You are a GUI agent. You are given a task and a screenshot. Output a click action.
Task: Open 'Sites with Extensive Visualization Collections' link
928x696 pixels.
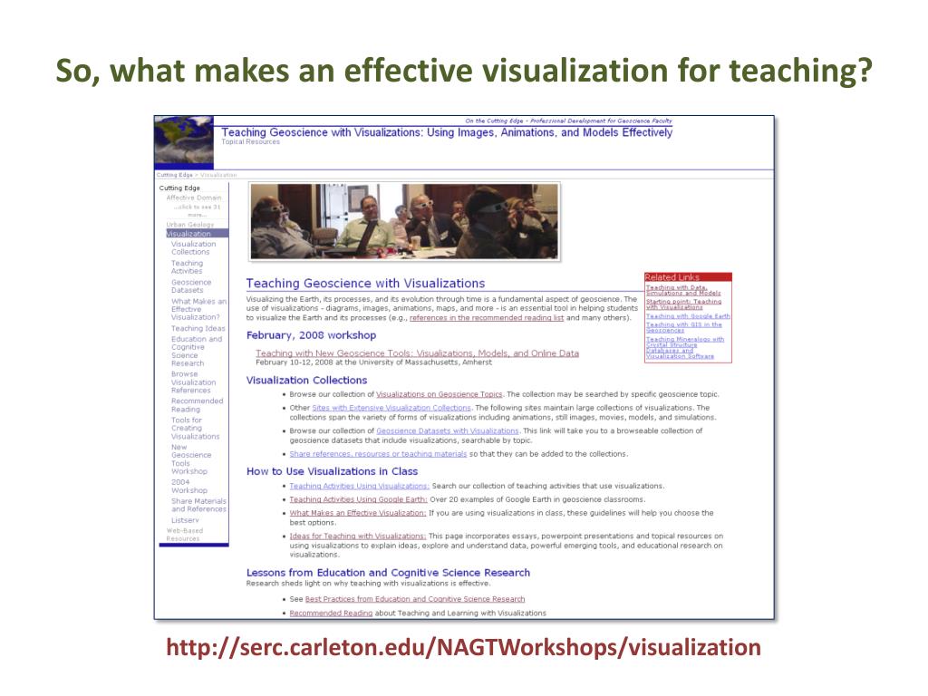pyautogui.click(x=391, y=408)
